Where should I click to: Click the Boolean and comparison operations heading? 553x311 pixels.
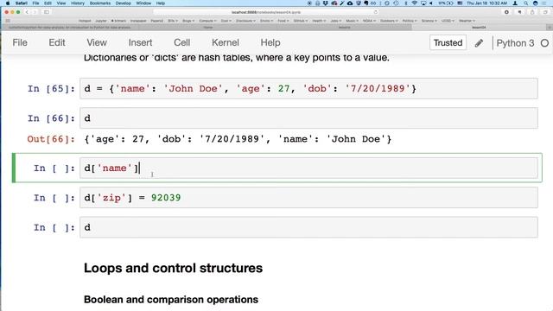(171, 300)
